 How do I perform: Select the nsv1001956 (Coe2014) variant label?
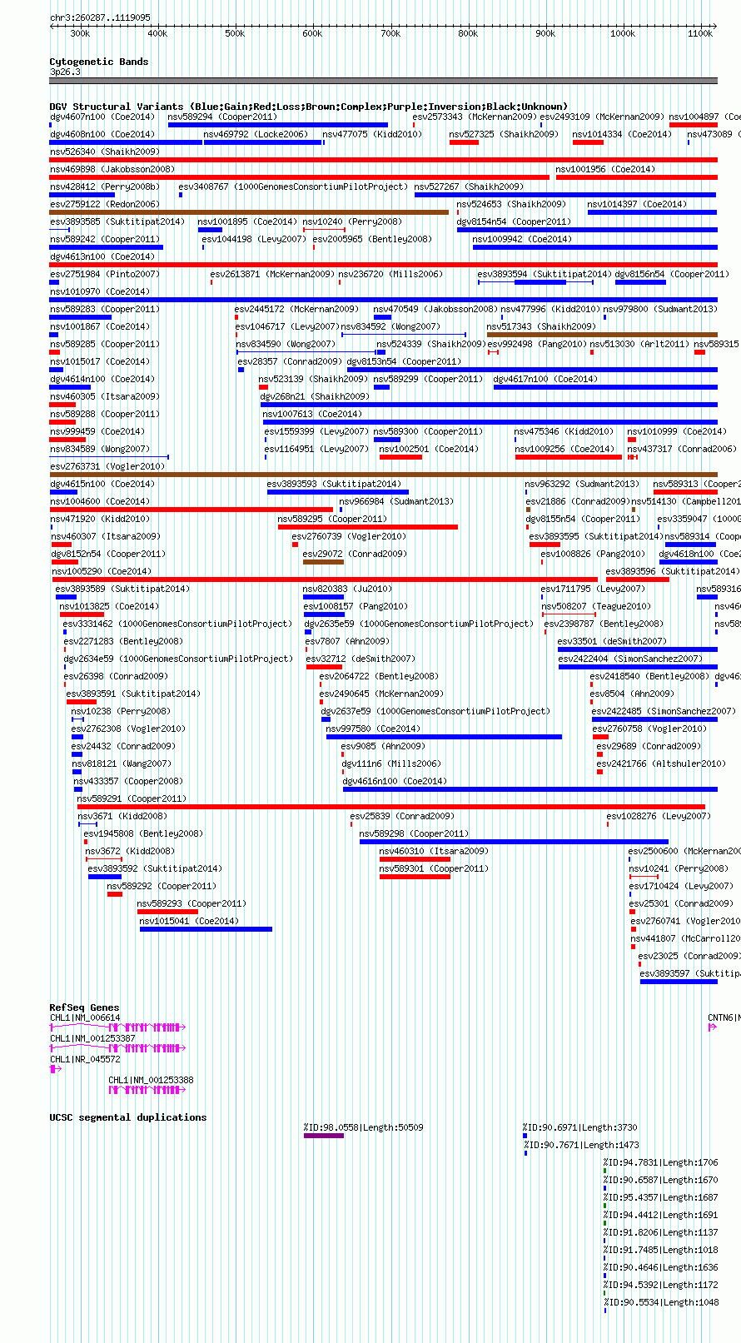pyautogui.click(x=604, y=169)
